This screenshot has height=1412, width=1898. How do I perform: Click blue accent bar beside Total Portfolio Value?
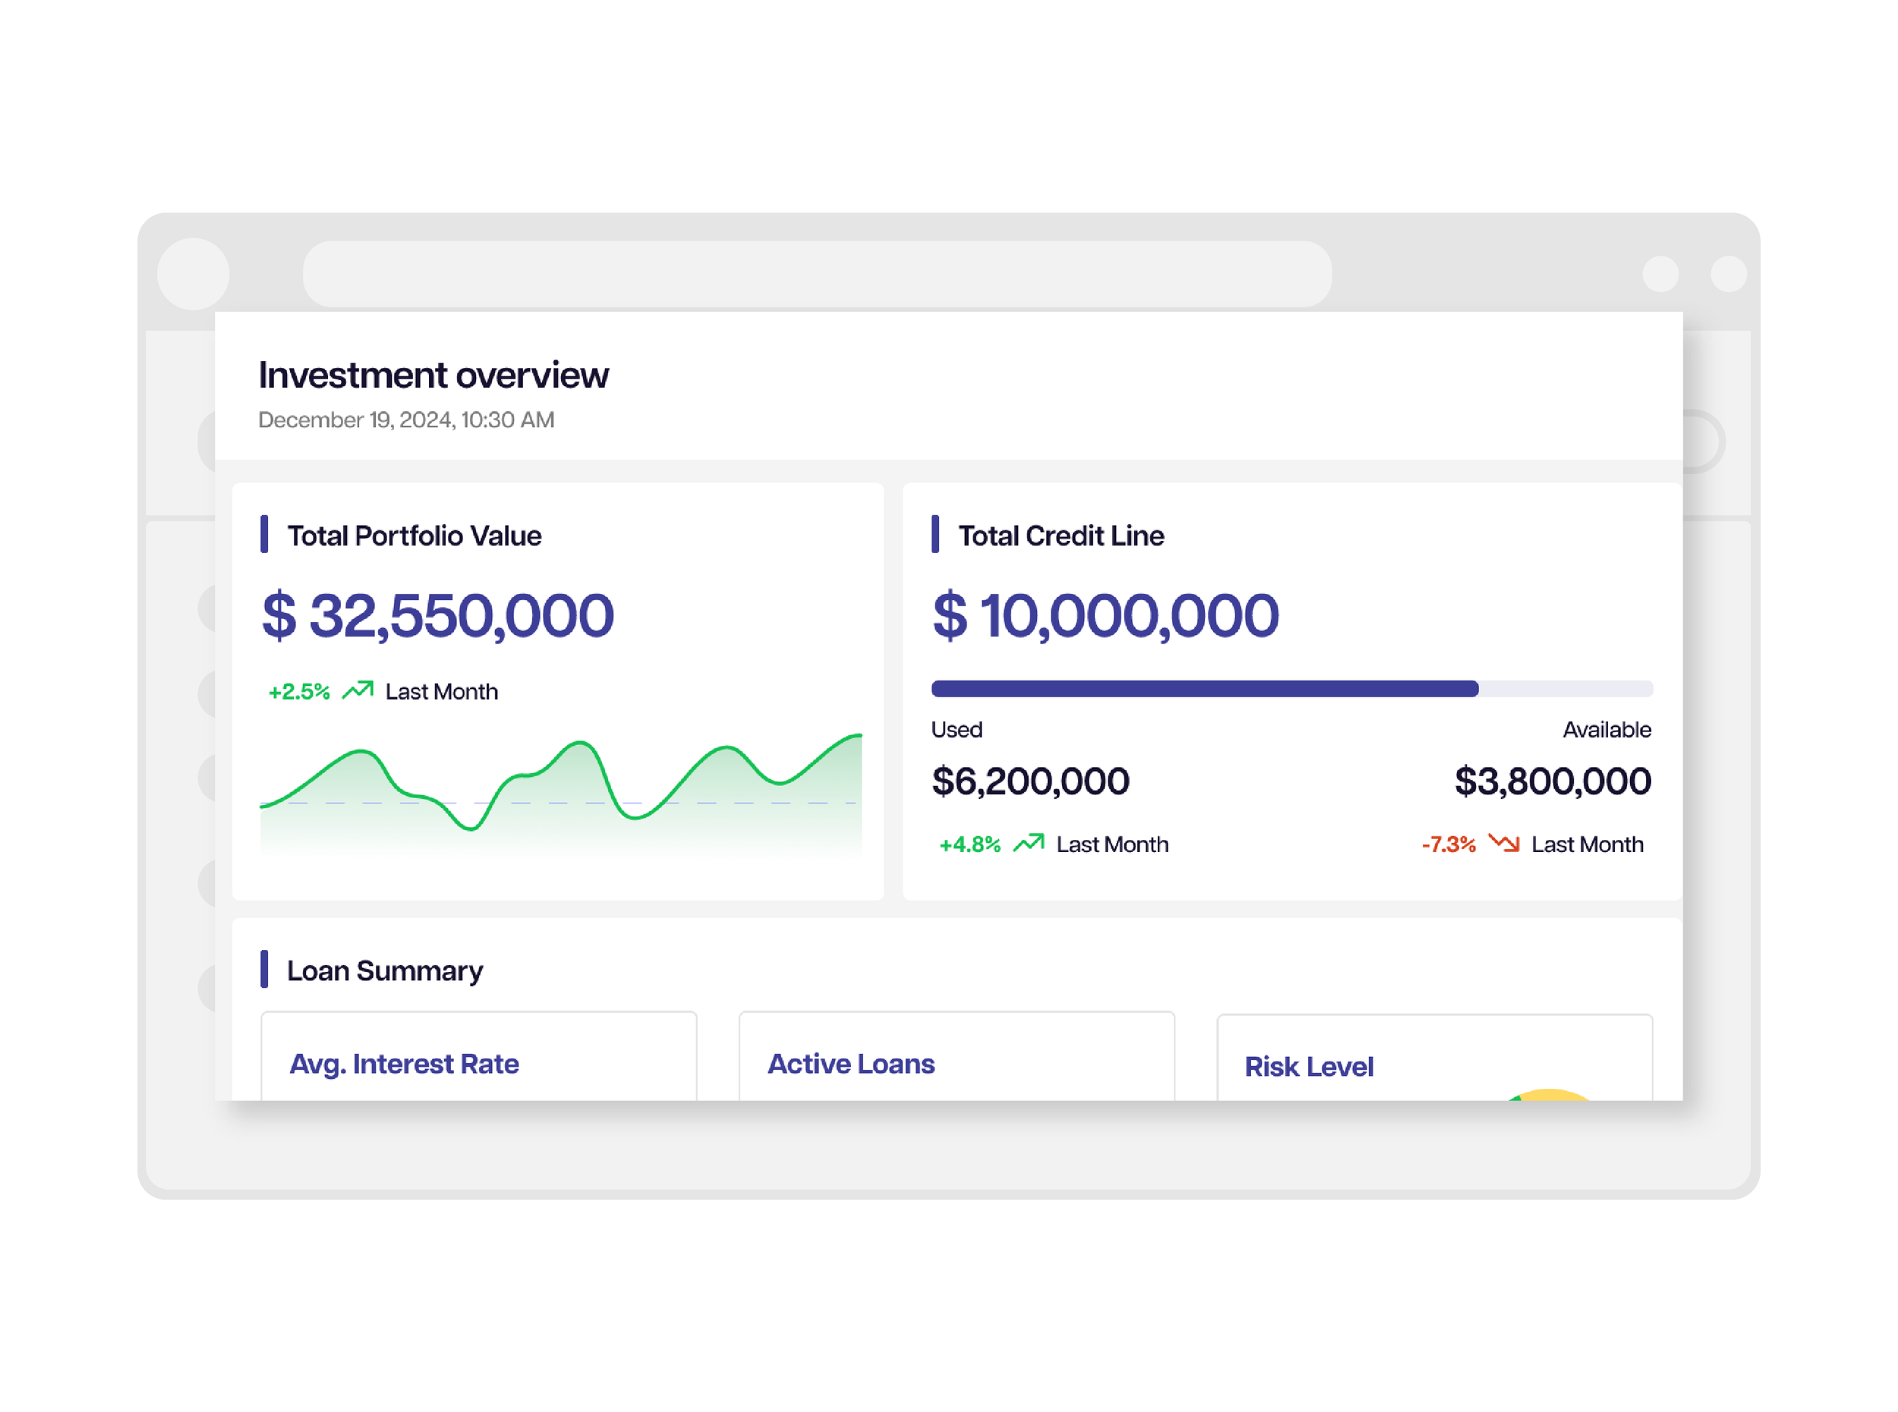(x=264, y=534)
